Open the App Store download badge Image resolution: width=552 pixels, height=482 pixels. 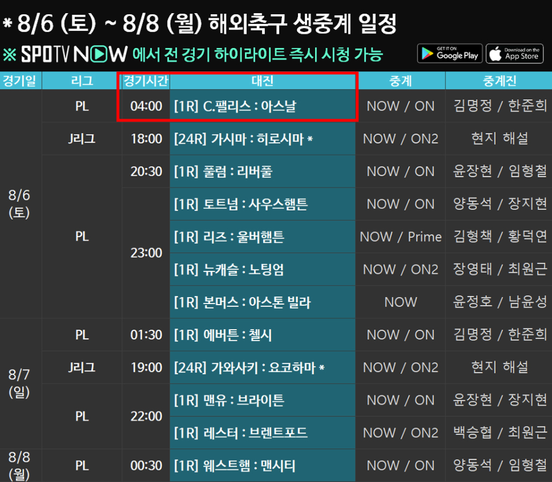point(514,54)
